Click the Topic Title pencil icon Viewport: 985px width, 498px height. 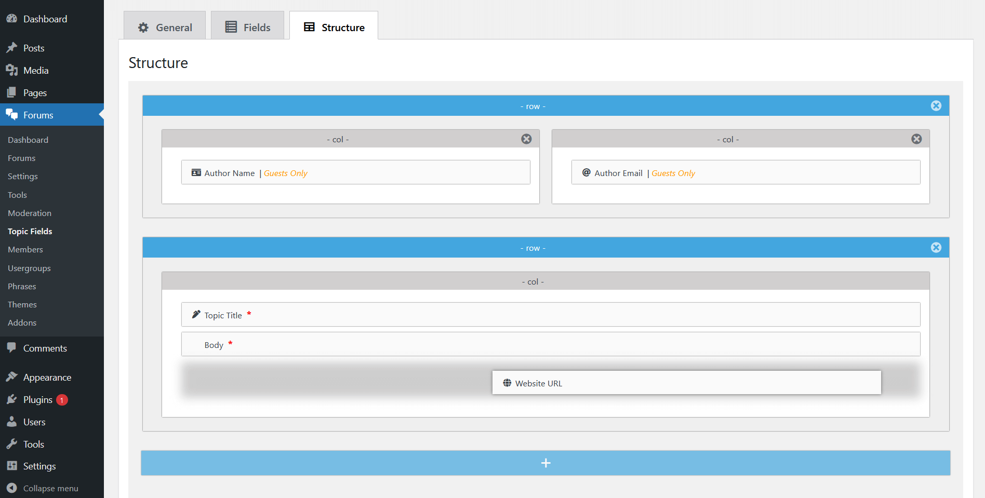click(196, 315)
